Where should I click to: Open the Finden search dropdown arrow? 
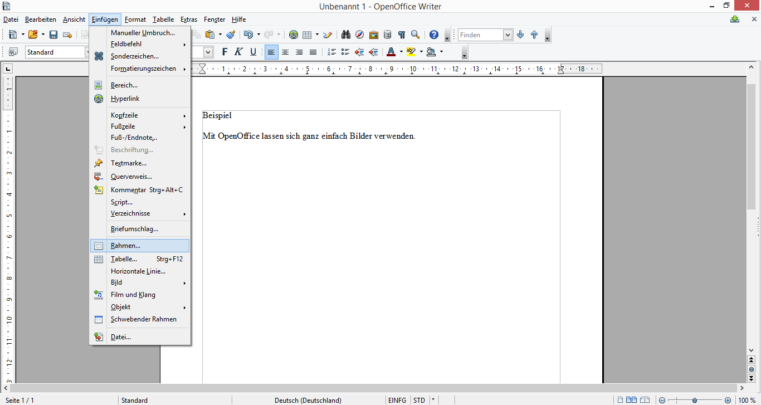(x=508, y=35)
